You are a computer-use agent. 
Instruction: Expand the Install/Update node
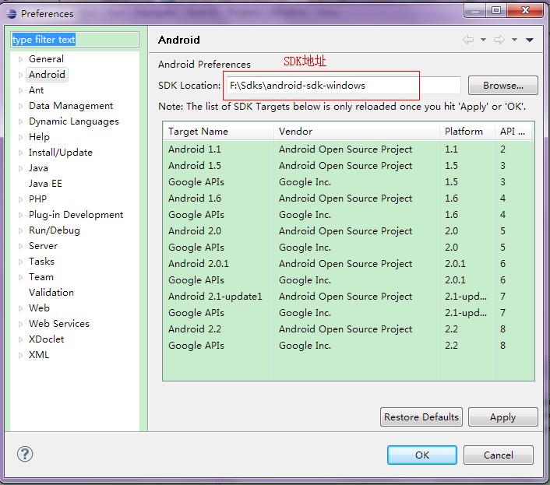pos(20,153)
